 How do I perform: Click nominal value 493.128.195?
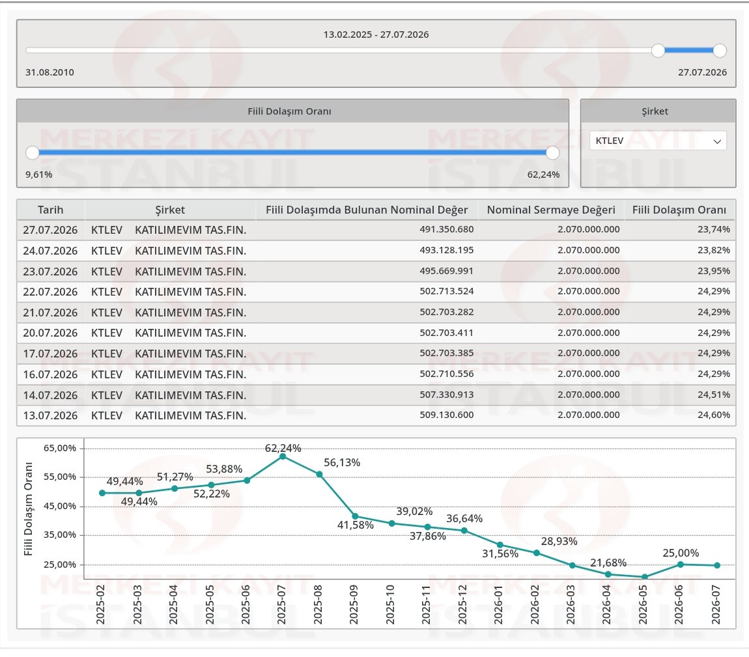click(447, 250)
